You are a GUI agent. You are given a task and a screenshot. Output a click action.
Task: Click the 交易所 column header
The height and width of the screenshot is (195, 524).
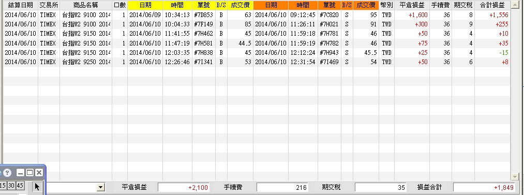click(49, 5)
